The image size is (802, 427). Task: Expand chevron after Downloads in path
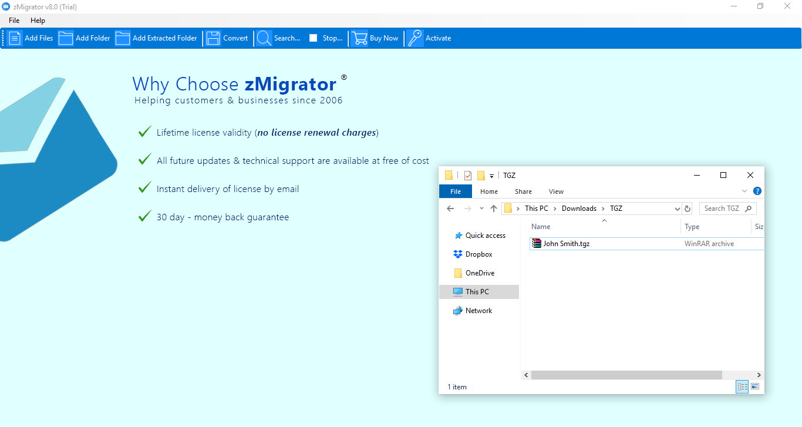tap(603, 209)
